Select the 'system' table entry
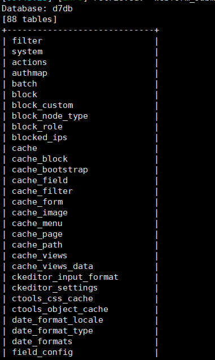The height and width of the screenshot is (360, 215). tap(27, 51)
